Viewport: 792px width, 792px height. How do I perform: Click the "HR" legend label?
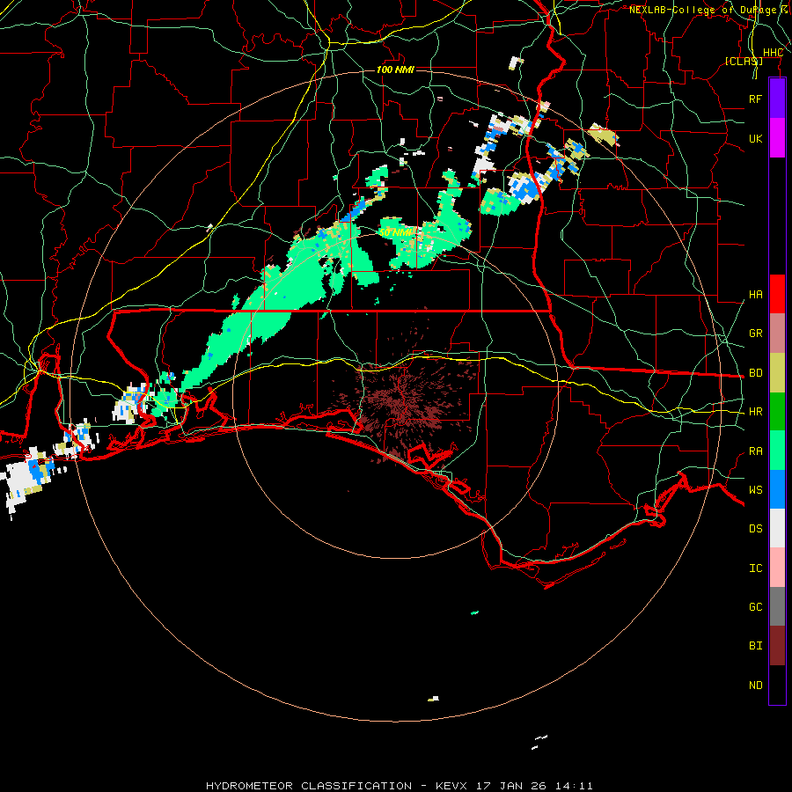coord(756,412)
